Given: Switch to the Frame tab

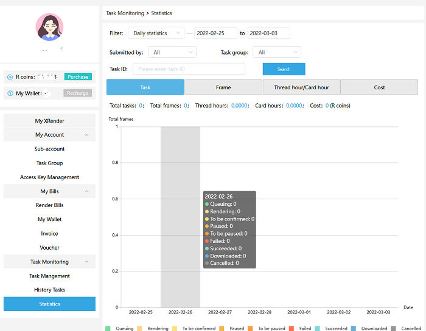Looking at the screenshot, I should 223,87.
